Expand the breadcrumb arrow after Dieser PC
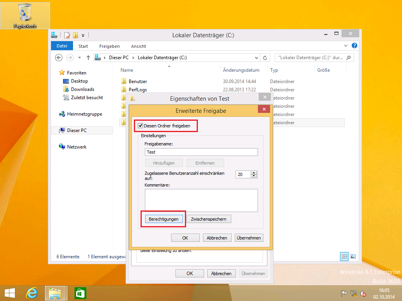This screenshot has width=402, height=301. click(133, 58)
